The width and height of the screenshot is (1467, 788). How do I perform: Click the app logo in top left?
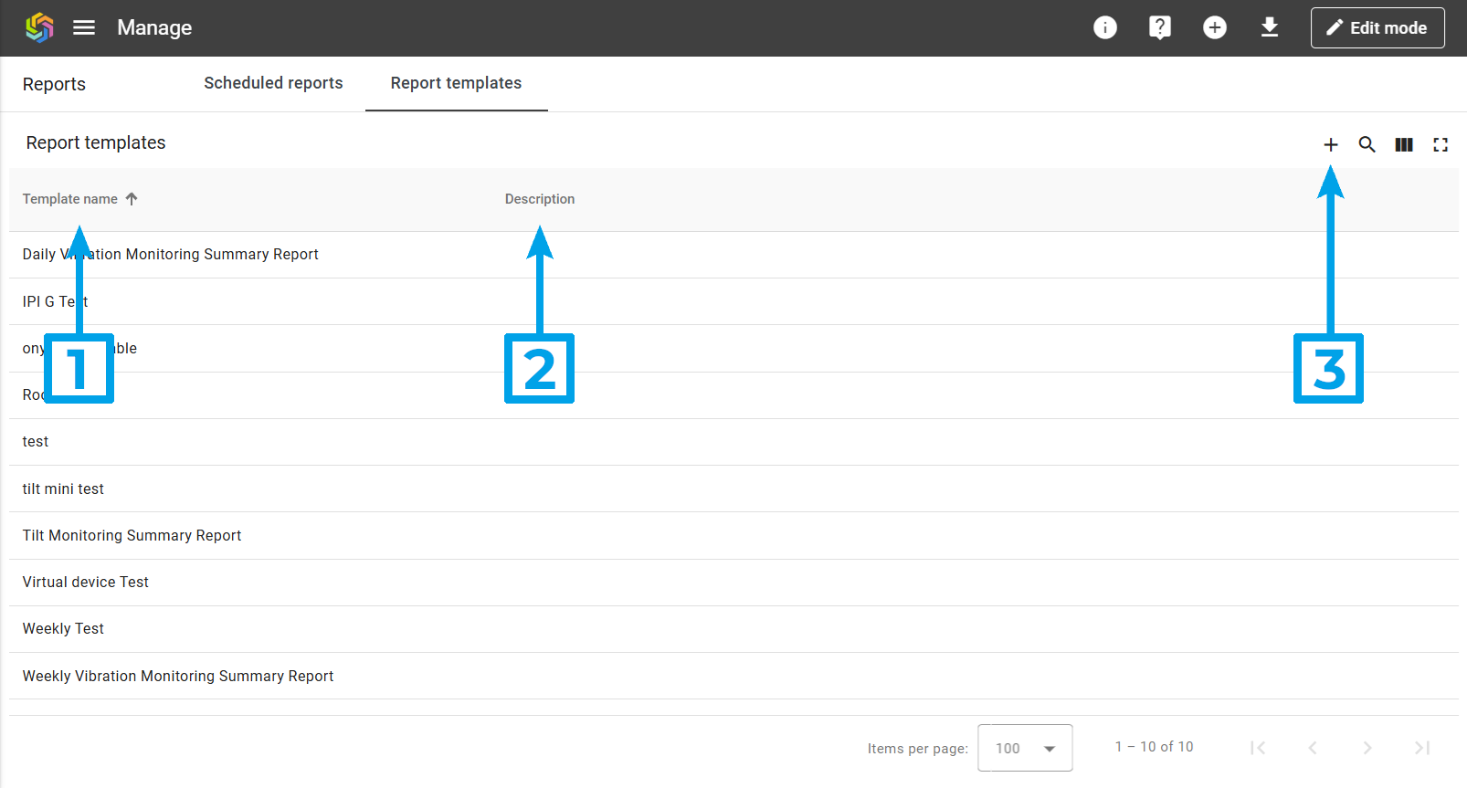(x=39, y=27)
